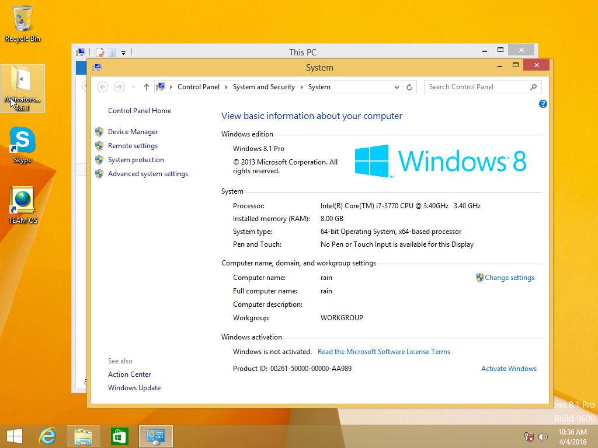Expand the root breadcrumb arrow before Control Panel
Viewport: 598px width, 448px height.
coord(171,87)
